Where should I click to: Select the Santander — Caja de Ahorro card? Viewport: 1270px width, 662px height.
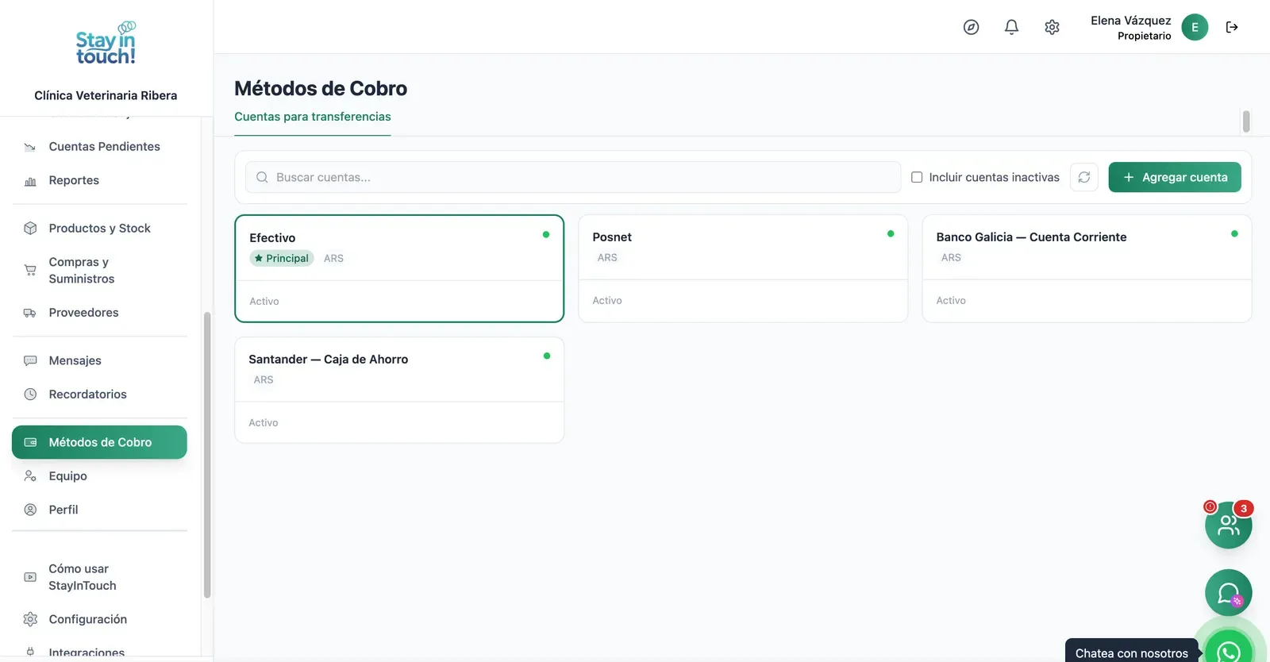pos(399,390)
